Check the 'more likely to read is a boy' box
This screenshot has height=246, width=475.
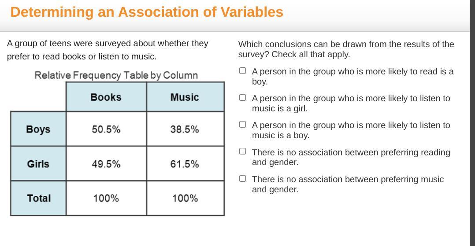click(x=242, y=71)
